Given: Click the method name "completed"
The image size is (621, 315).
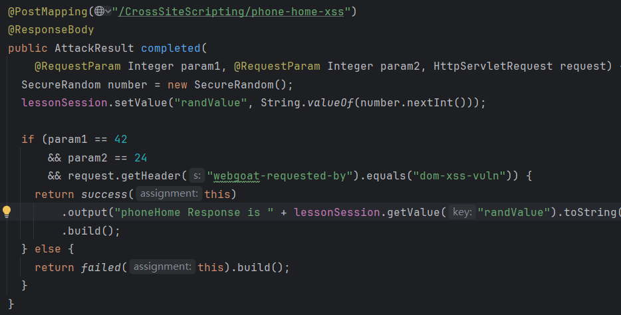Looking at the screenshot, I should tap(170, 49).
